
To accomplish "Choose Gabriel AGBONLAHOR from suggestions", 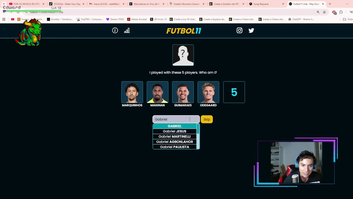I will (x=175, y=142).
